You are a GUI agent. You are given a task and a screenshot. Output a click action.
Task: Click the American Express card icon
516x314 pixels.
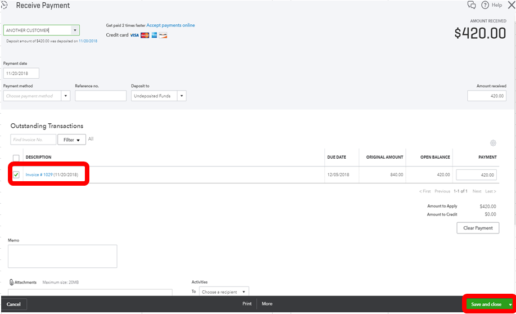(154, 35)
